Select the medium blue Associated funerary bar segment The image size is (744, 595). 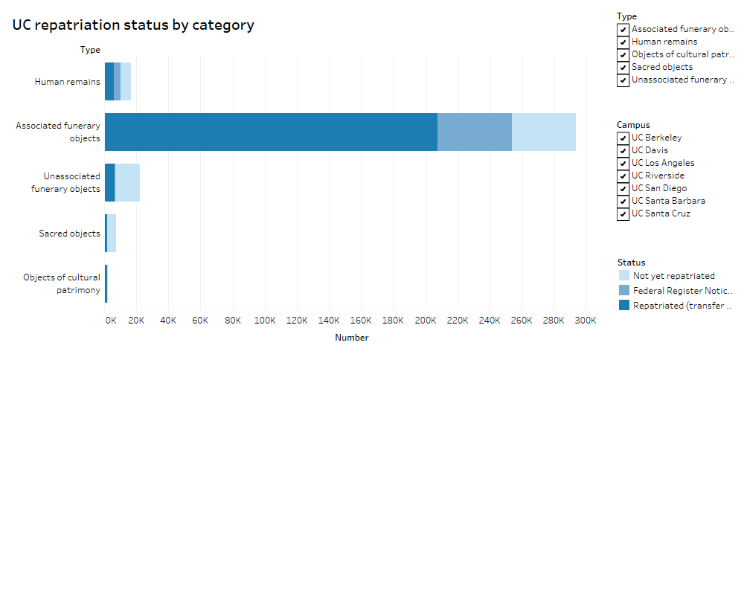click(474, 132)
